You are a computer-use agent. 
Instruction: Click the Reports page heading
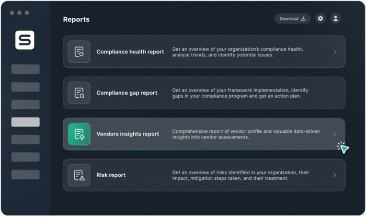tap(76, 19)
